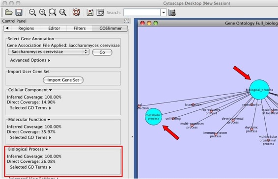
Task: Float the Control Panel using corner icon
Action: (126, 21)
